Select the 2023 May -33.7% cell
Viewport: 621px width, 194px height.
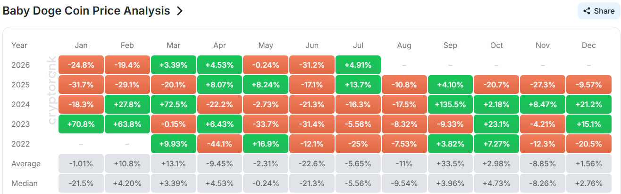tap(266, 124)
